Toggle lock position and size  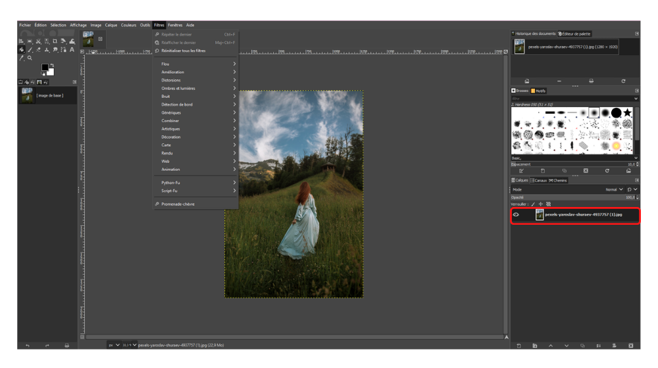pyautogui.click(x=540, y=204)
